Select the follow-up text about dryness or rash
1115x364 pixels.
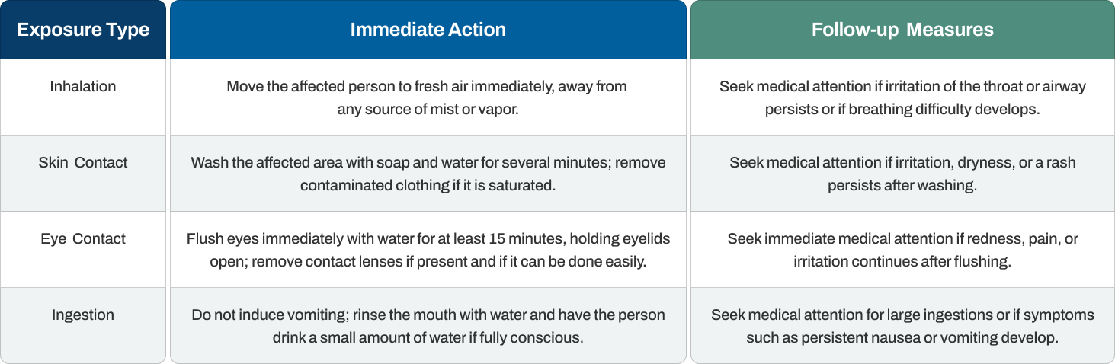point(902,174)
